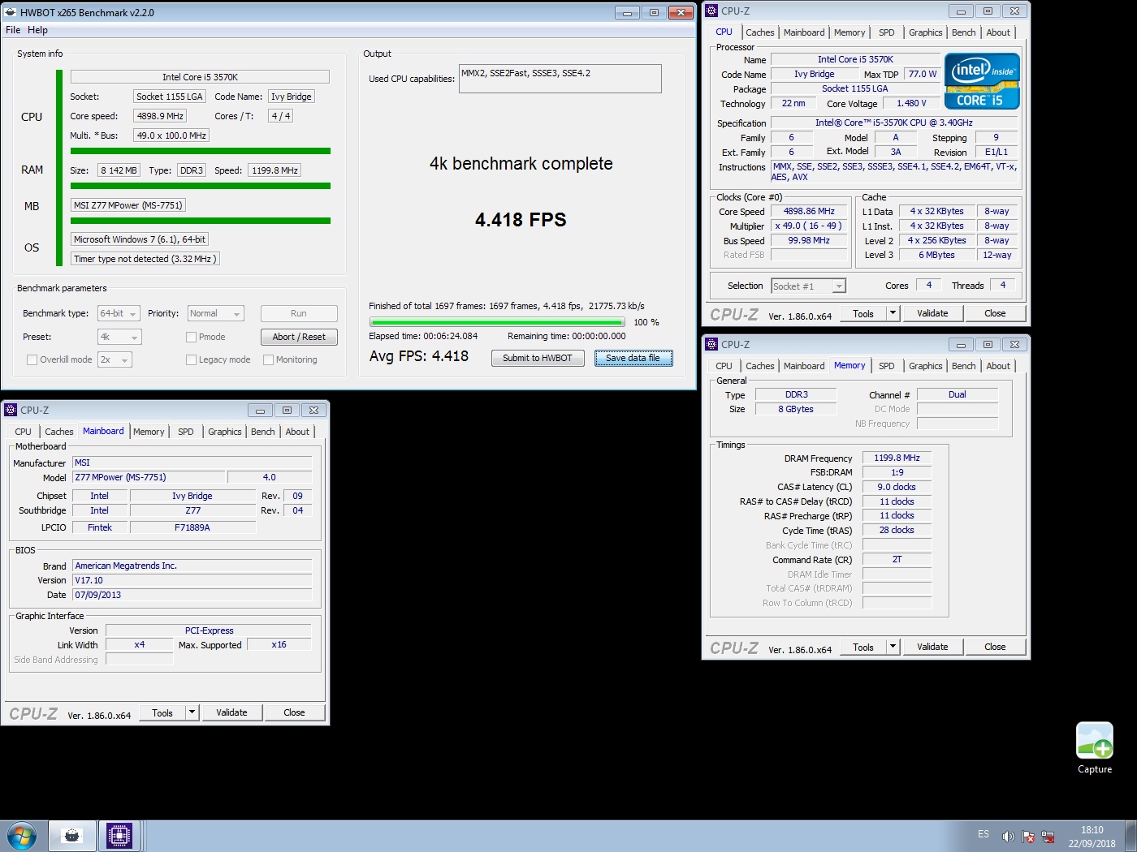Open the CPU-Z taskbar icon
Image resolution: width=1137 pixels, height=852 pixels.
point(119,836)
